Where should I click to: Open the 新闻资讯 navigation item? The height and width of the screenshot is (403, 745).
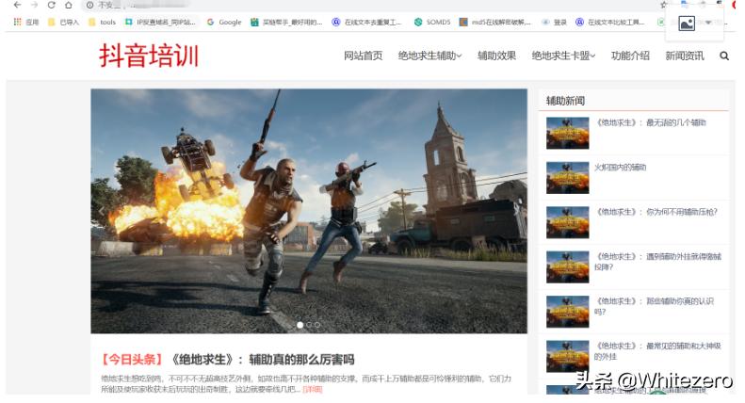point(684,56)
